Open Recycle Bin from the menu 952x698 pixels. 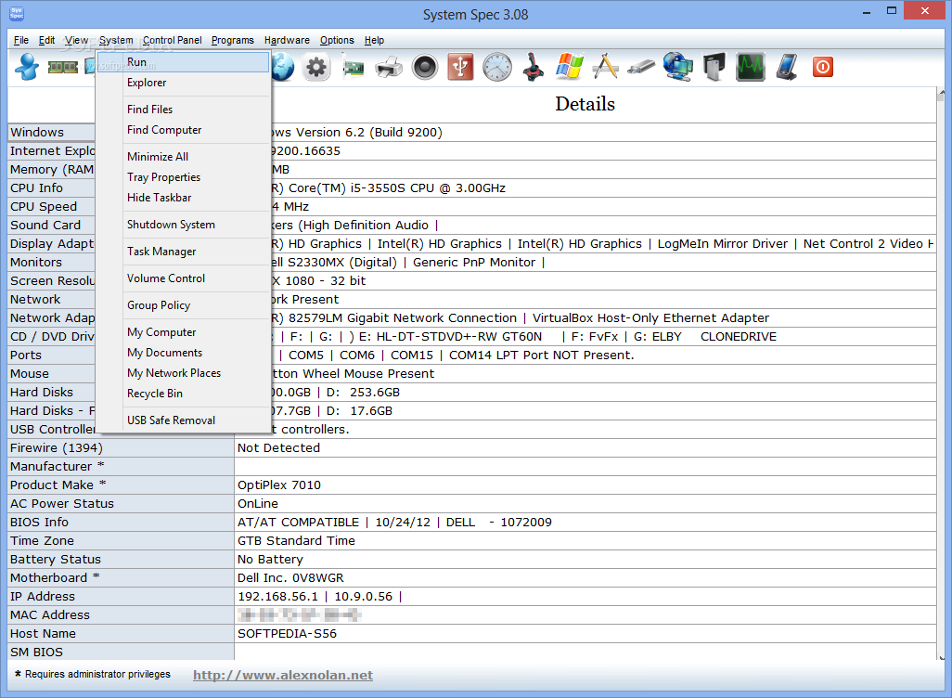pos(184,394)
